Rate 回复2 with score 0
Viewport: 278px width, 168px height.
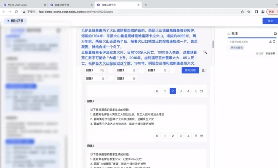click(157, 136)
